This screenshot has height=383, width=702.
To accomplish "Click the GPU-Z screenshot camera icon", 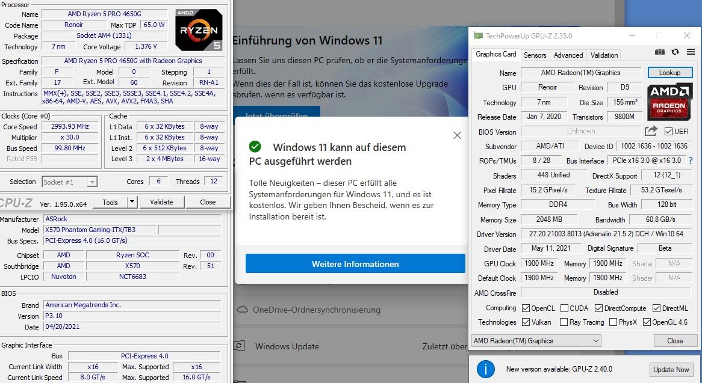I will click(659, 52).
